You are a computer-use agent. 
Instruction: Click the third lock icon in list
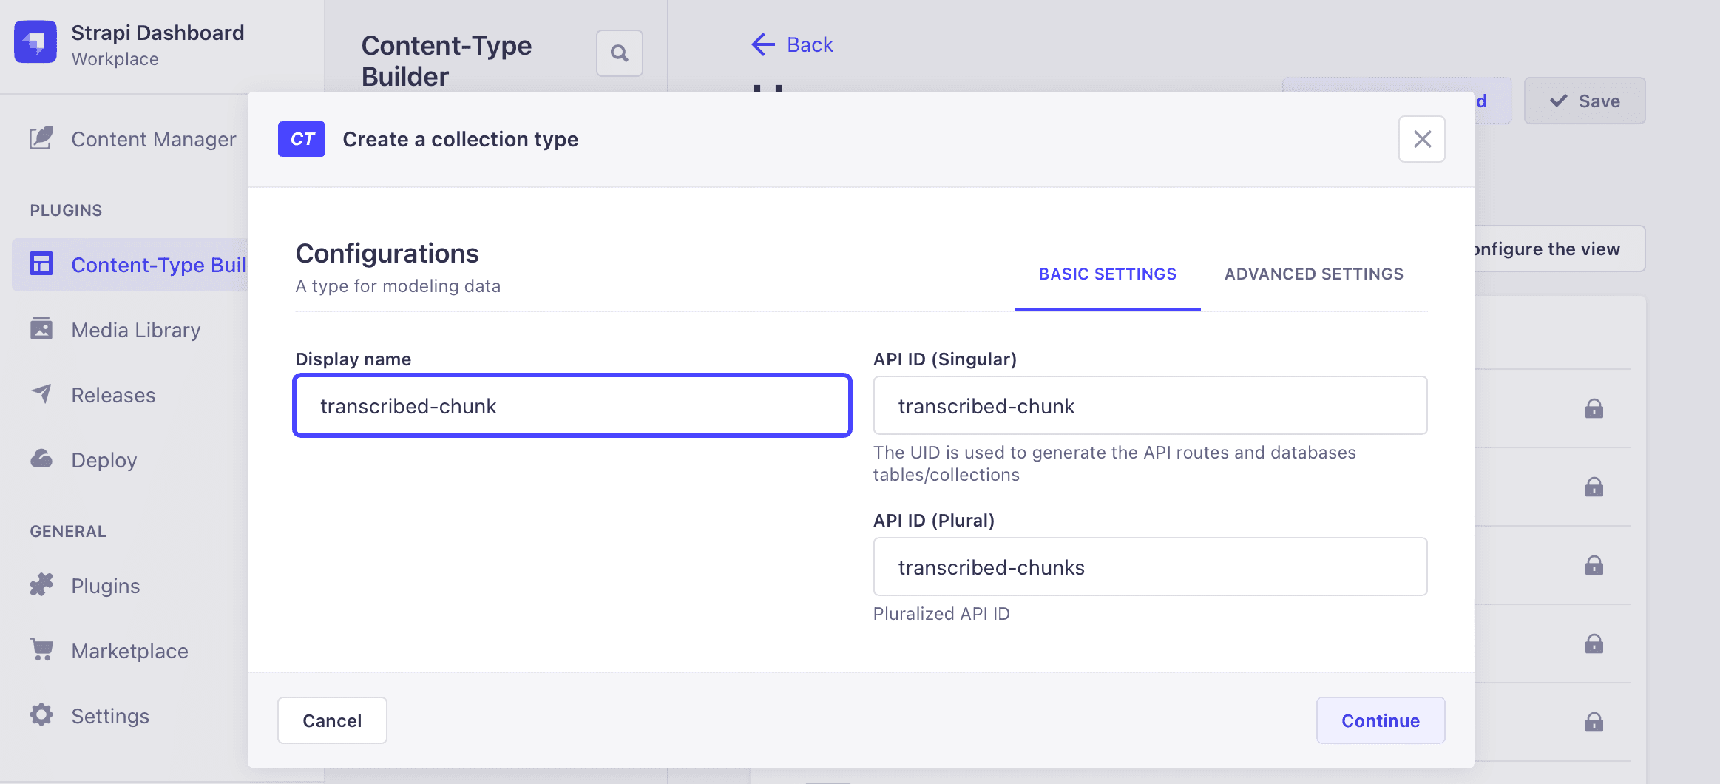1594,565
